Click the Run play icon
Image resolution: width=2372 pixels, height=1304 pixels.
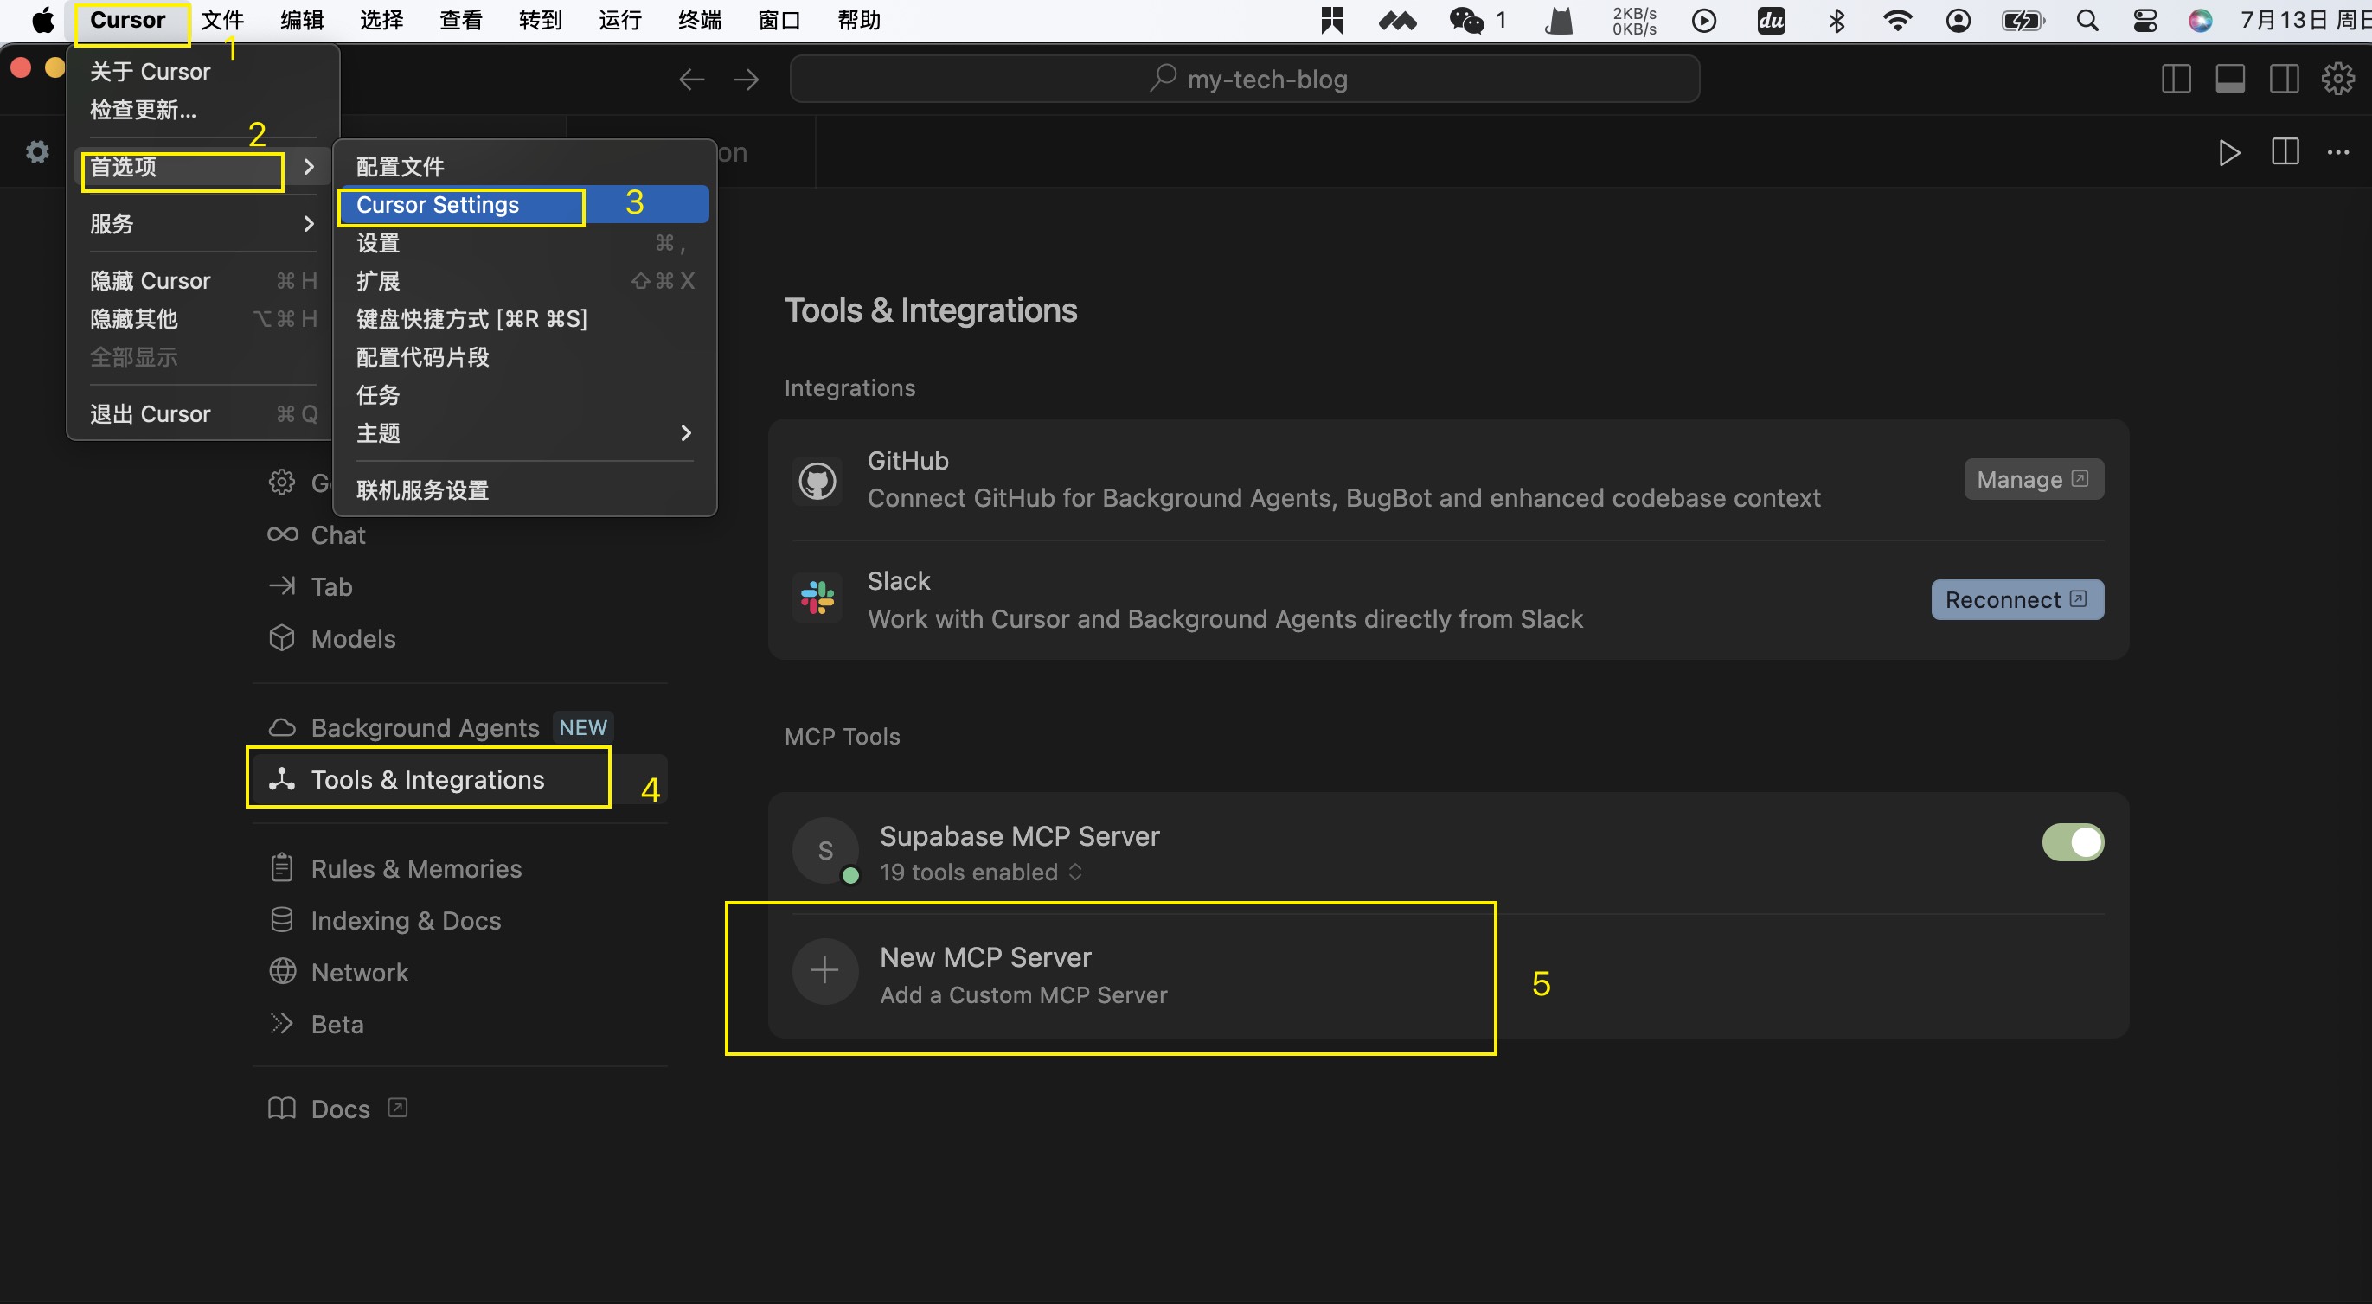2229,152
